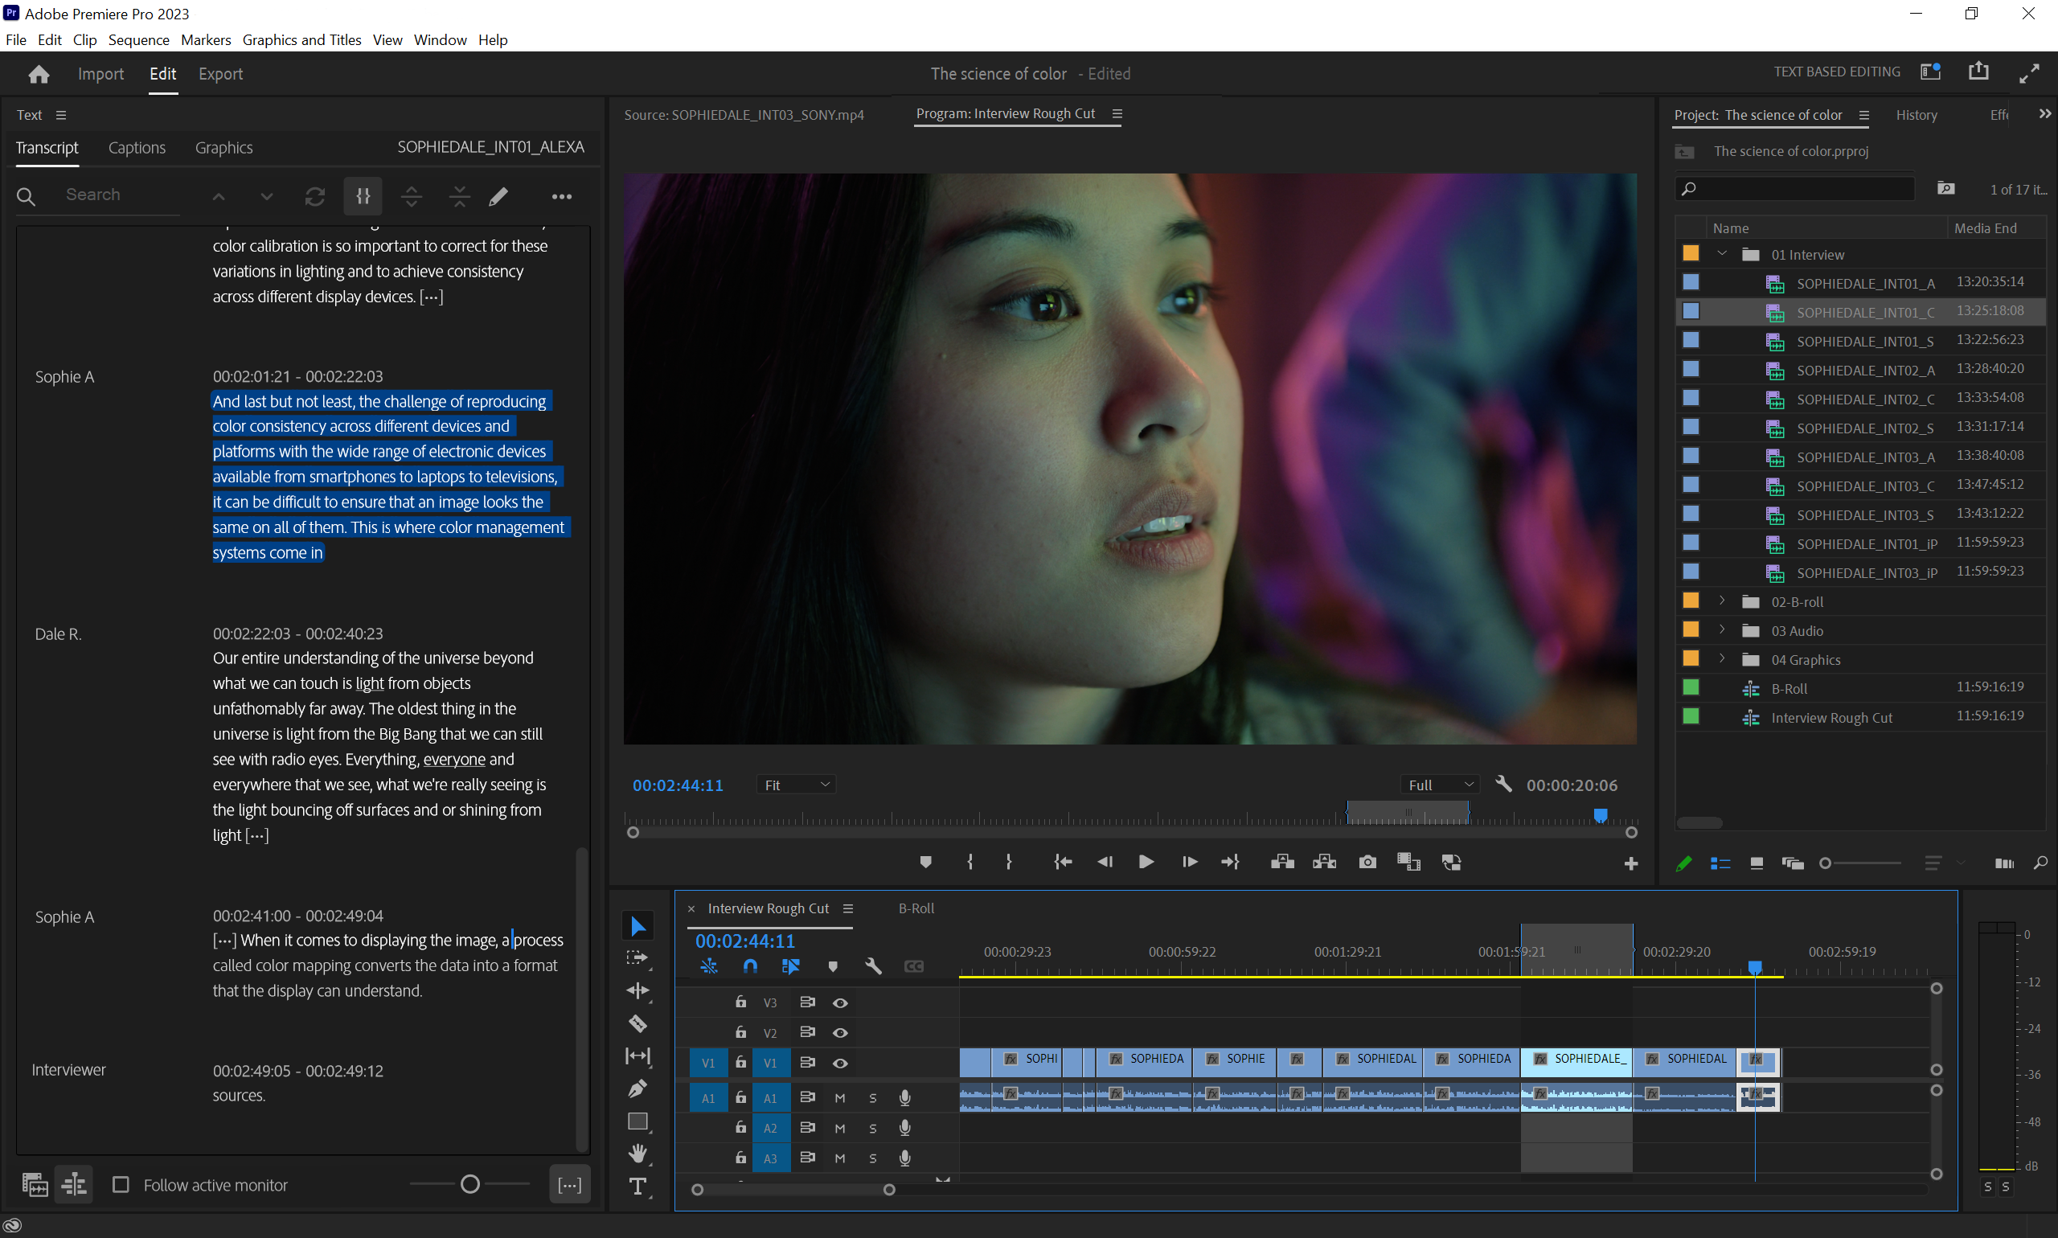Open the captions CC icon in the timeline

pos(912,966)
